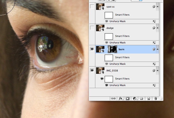Viewport: 174px width, 118px height.
Task: Create a new group folder
Action: pos(141,99)
